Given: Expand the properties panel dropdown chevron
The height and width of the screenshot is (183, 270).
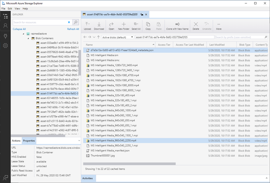Looking at the screenshot, I should click(79, 141).
